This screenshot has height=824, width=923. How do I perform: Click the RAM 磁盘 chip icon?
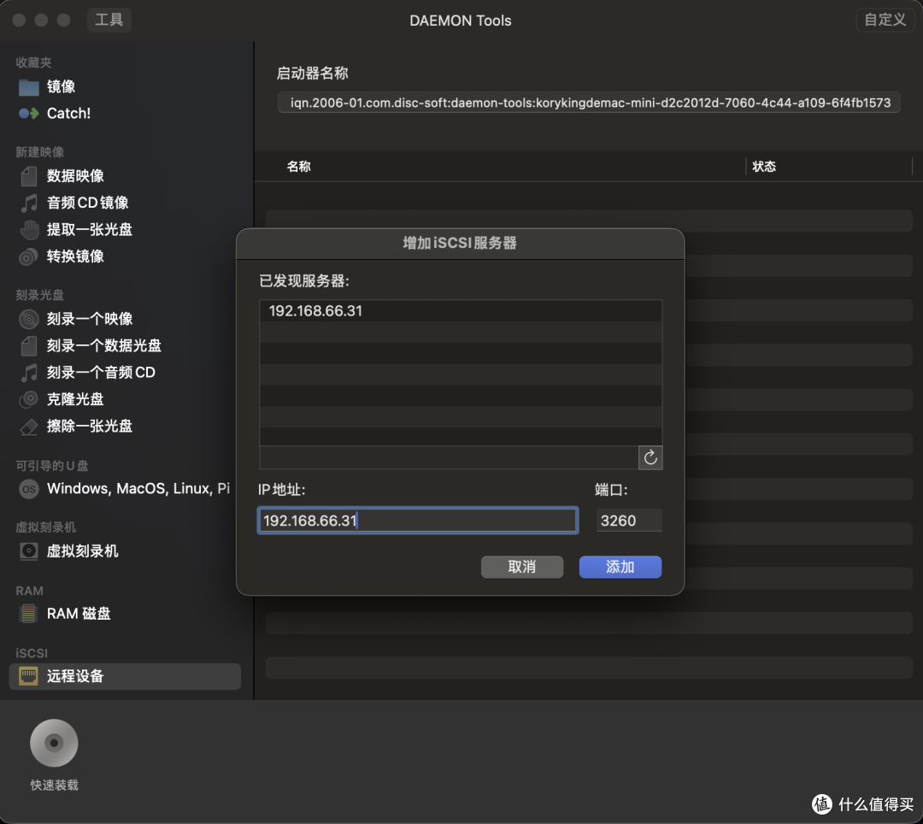click(x=28, y=614)
